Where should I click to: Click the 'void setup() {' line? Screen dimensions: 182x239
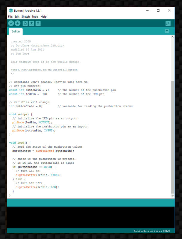[x=21, y=114]
